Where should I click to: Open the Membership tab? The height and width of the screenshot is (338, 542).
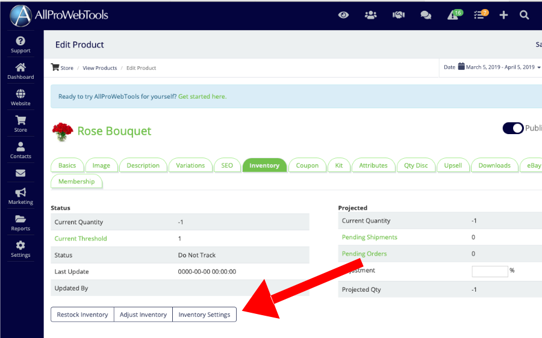76,182
